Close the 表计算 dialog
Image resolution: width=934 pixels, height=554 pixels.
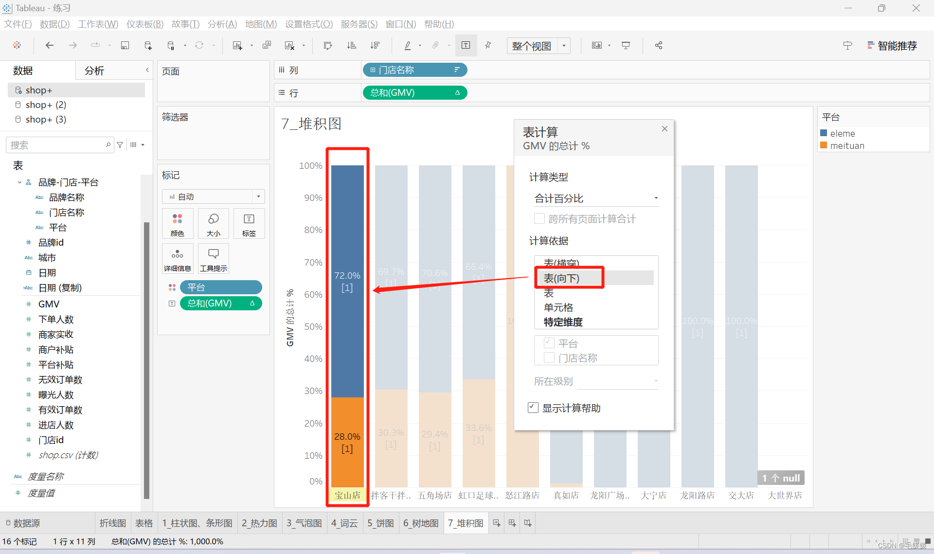tap(665, 128)
